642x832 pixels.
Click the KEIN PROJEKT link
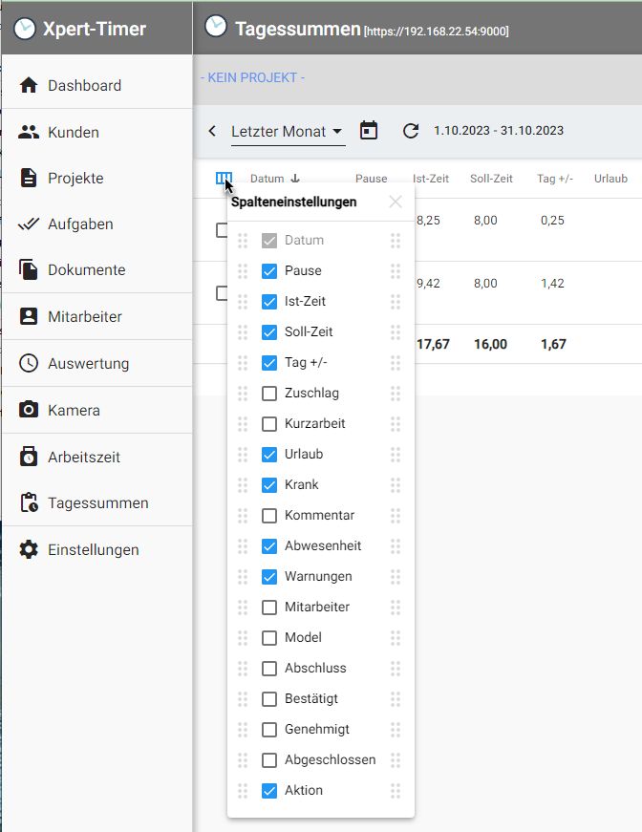pos(252,77)
